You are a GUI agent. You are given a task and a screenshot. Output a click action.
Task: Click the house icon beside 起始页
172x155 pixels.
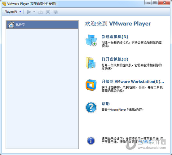pos(11,24)
